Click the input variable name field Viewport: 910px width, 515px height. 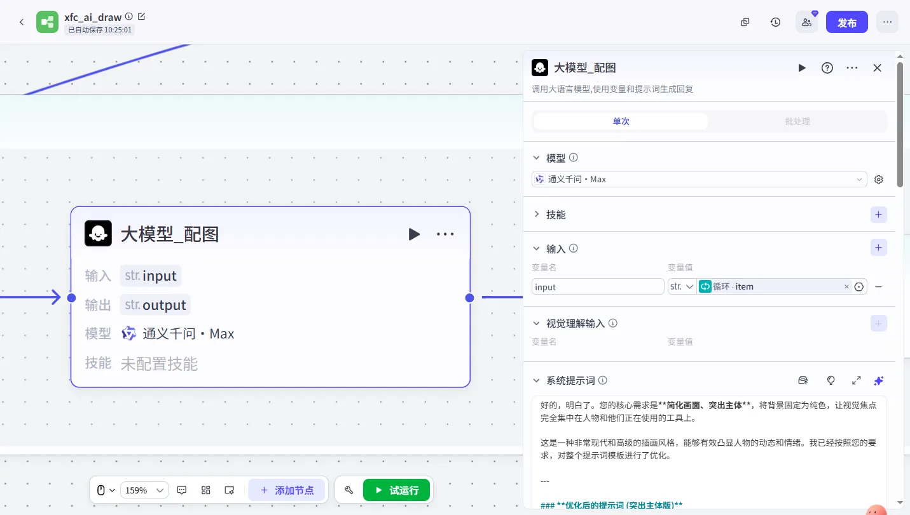597,287
